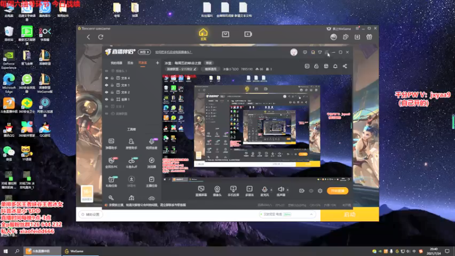Open the 全民乐PK tool
Viewport: 455px width, 256px height.
111,163
